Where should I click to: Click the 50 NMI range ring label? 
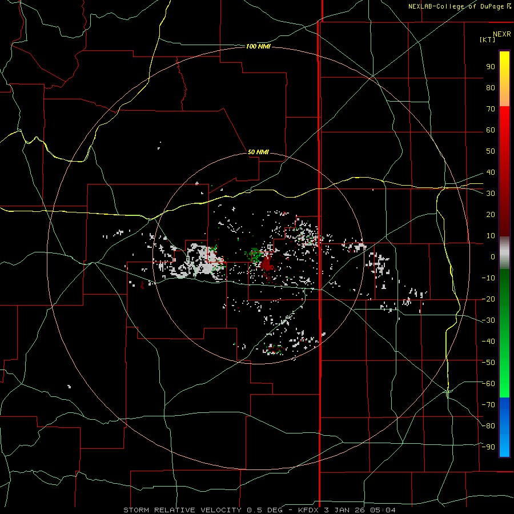point(258,152)
